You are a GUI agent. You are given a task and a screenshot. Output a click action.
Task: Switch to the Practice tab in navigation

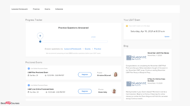click(x=36, y=9)
